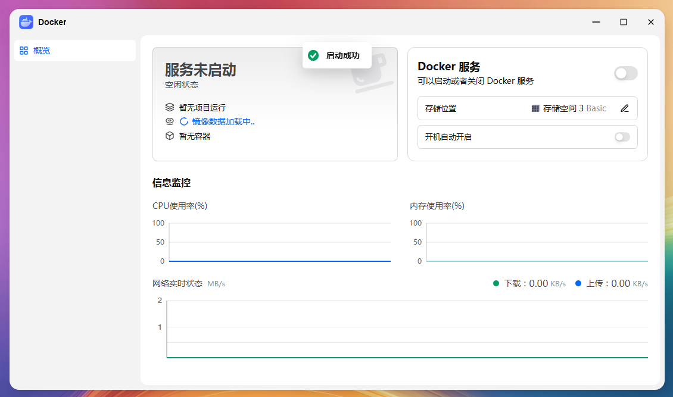Image resolution: width=673 pixels, height=397 pixels.
Task: Click the Docker 服务 heading
Action: [x=449, y=67]
